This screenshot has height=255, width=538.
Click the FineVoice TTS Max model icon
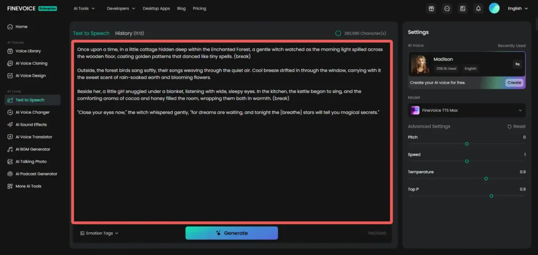click(x=415, y=110)
